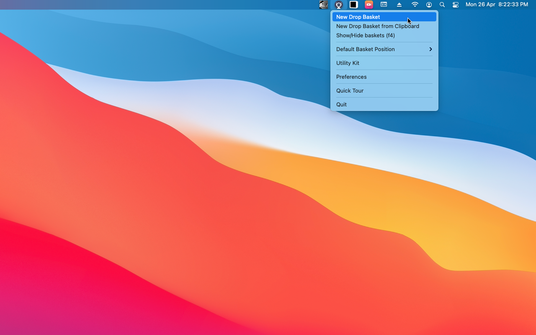This screenshot has width=536, height=335.
Task: Open Utility Kit from the menu
Action: [348, 63]
